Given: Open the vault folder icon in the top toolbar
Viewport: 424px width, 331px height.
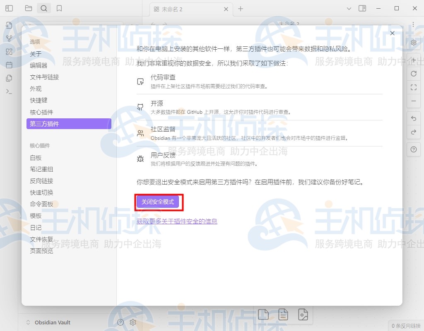Looking at the screenshot, I should [28, 8].
